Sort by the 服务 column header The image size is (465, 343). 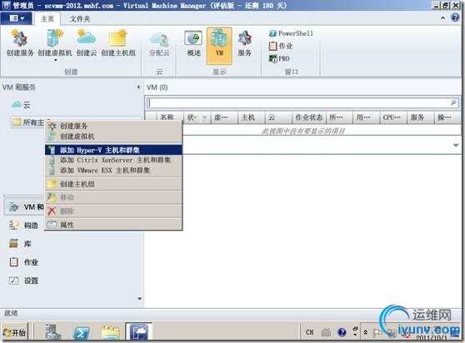[421, 117]
